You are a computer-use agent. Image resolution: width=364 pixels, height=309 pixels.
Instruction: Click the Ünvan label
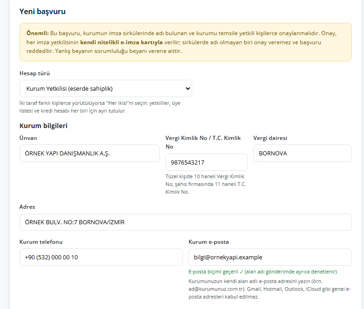28,138
